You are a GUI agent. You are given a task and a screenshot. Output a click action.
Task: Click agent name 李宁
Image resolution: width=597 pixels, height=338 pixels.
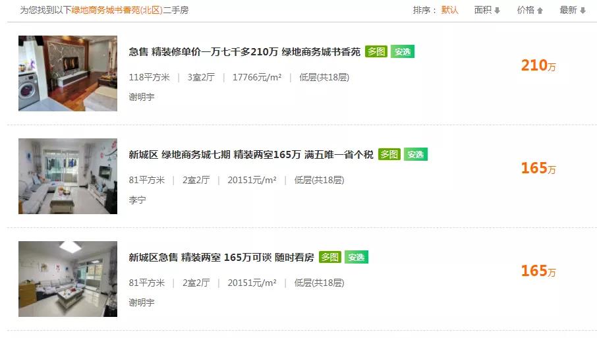[137, 200]
